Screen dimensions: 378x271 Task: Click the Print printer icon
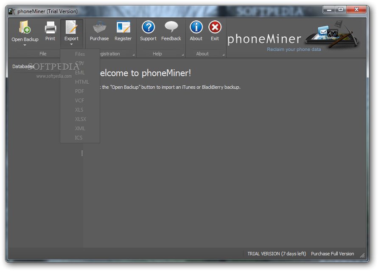[x=50, y=27]
